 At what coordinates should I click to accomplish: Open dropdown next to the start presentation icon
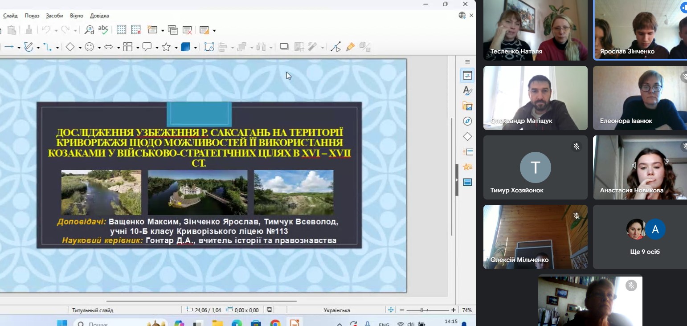pos(214,30)
